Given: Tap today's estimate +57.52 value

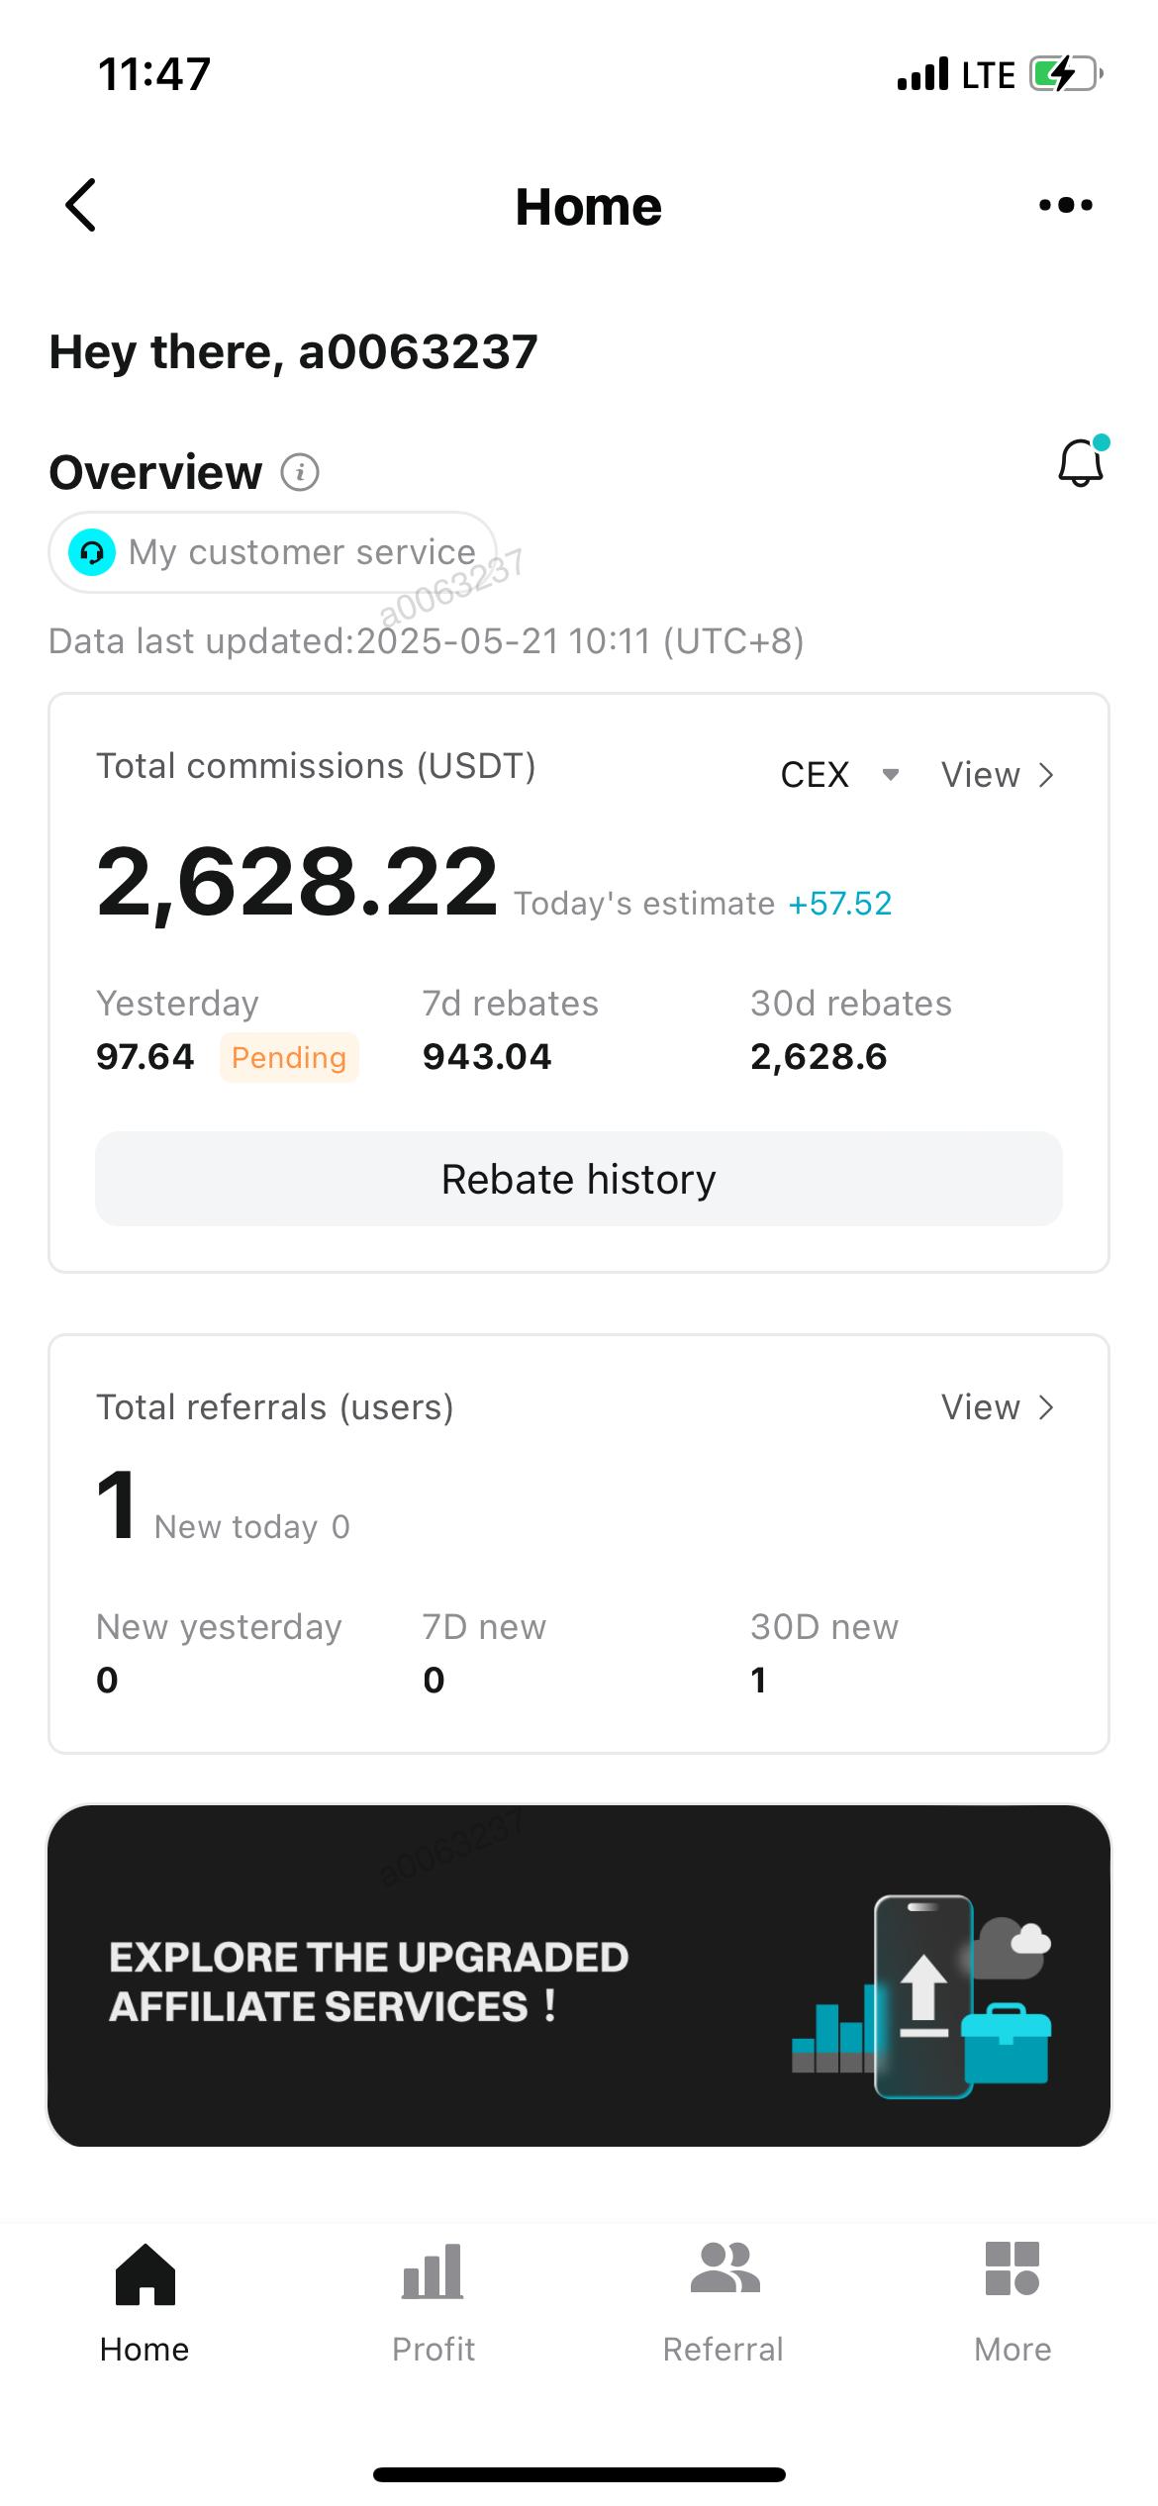Looking at the screenshot, I should [839, 904].
